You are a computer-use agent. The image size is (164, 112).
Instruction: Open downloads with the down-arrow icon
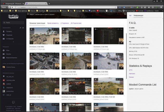coord(149,7)
